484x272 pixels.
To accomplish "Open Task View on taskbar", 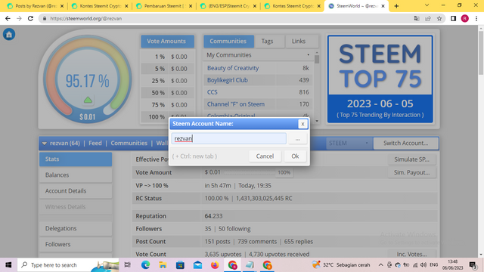I will 128,265.
